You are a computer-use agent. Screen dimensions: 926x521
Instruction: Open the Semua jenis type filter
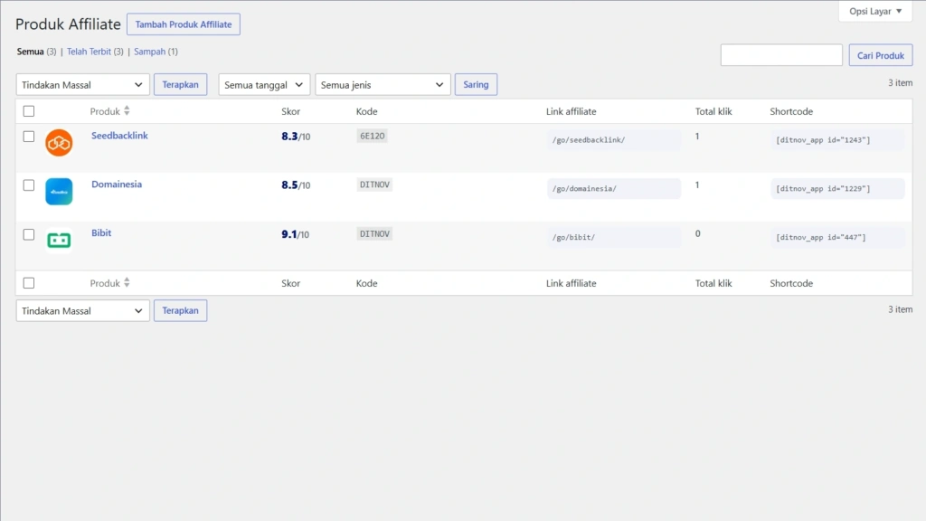tap(383, 84)
